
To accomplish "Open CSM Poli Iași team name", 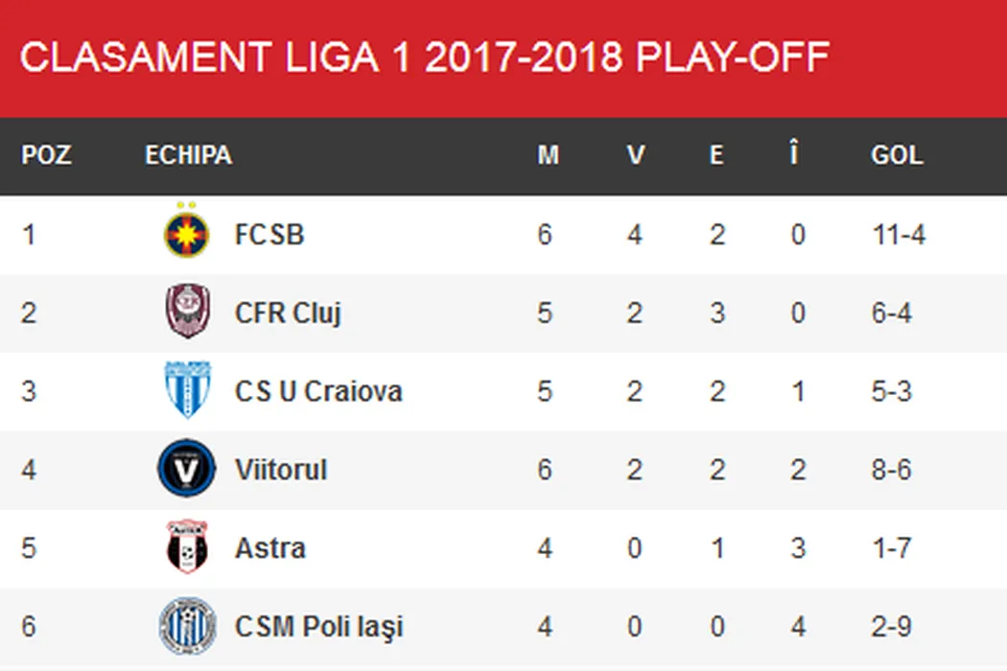I will tap(318, 627).
